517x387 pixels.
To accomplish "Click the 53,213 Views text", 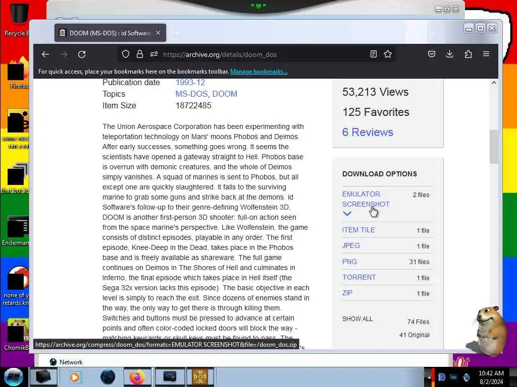I will 375,92.
